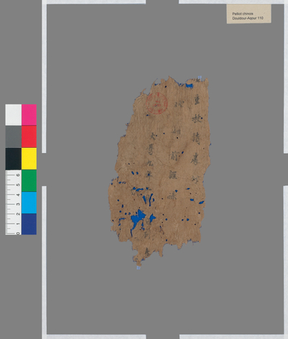Viewport: 288px width, 339px height.
Task: Click the centimeter ruler scale
Action: point(14,203)
